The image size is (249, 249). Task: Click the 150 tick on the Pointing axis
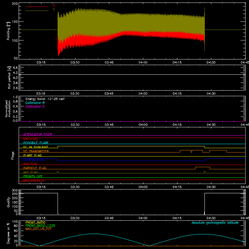15,21
